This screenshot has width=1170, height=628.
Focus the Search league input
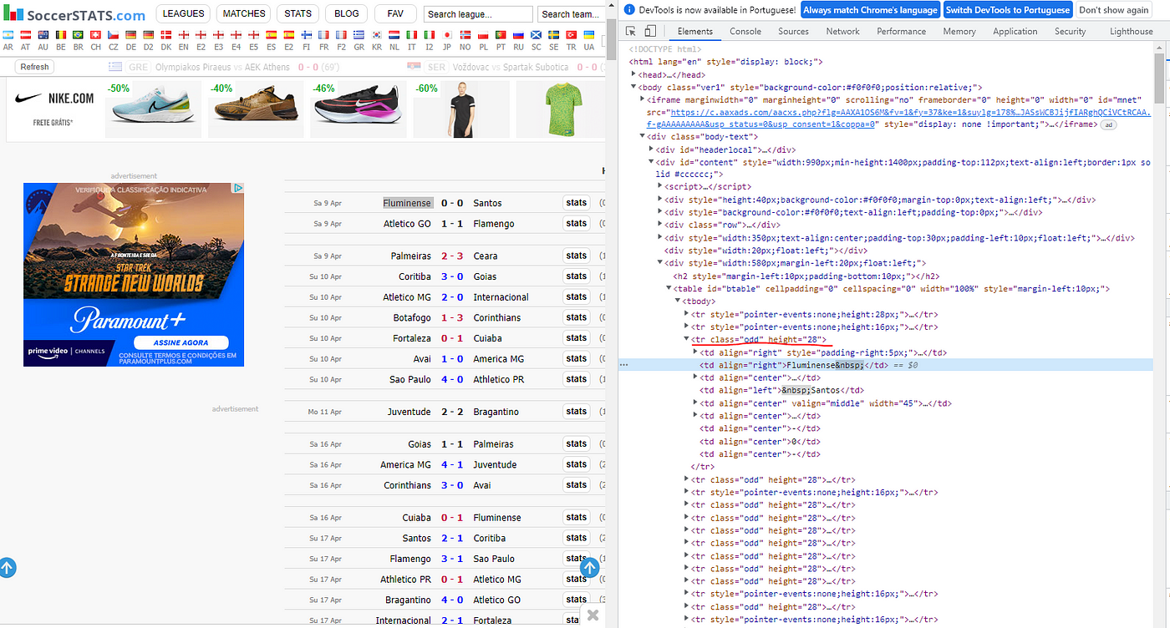(478, 14)
